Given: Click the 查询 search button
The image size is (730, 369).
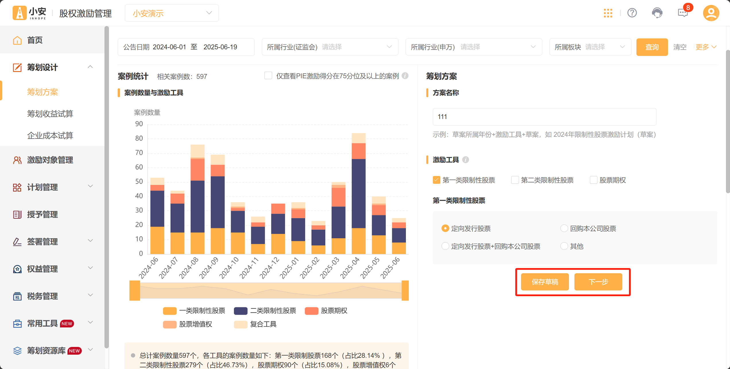Looking at the screenshot, I should pos(652,47).
